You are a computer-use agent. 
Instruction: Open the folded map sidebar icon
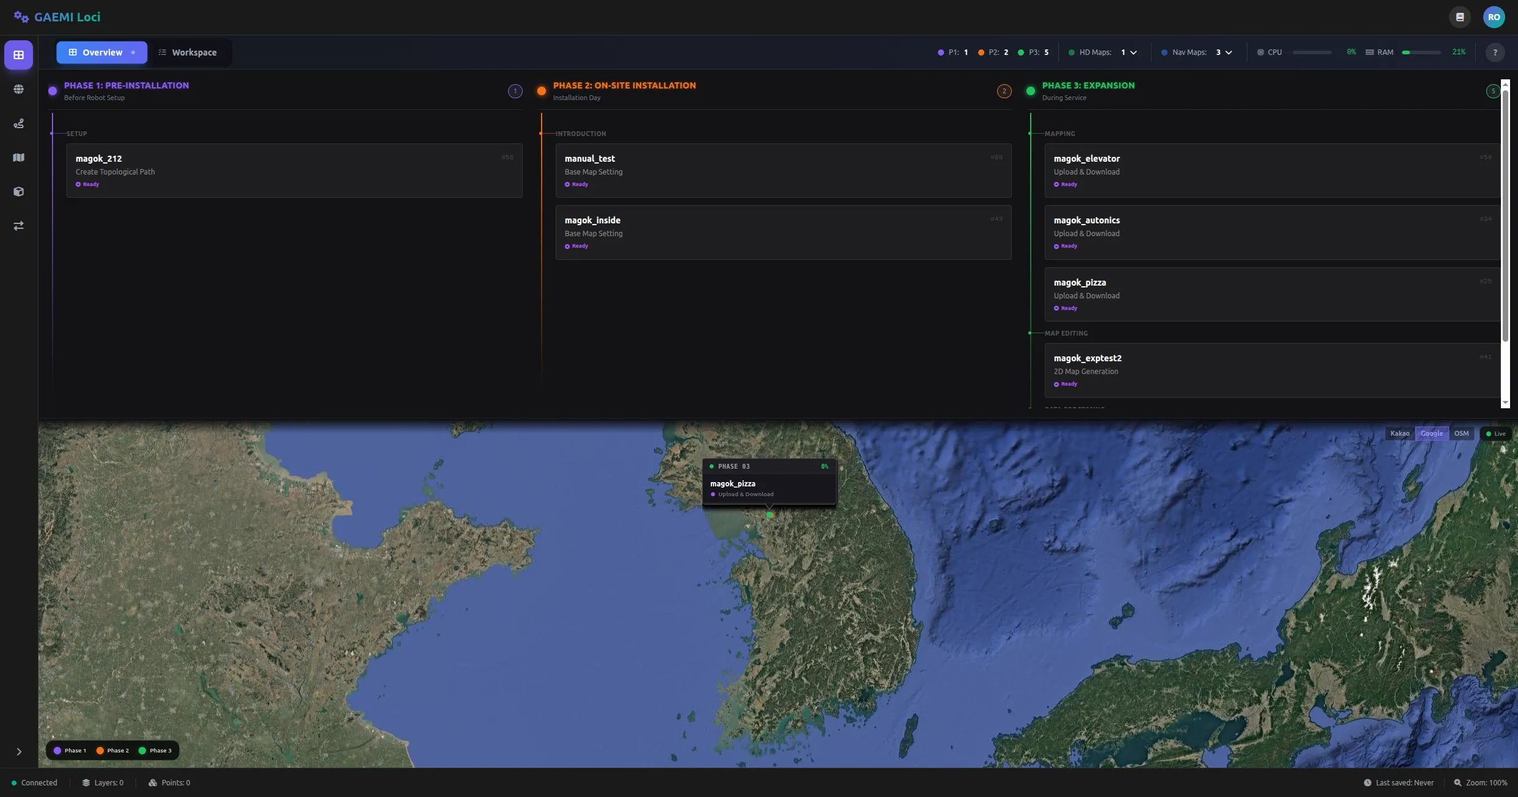[19, 157]
